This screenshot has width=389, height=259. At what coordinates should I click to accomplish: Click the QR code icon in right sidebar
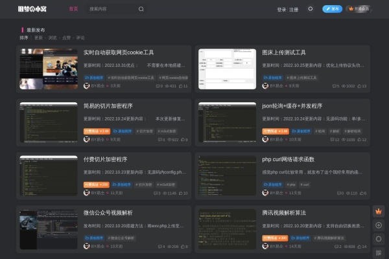[379, 252]
